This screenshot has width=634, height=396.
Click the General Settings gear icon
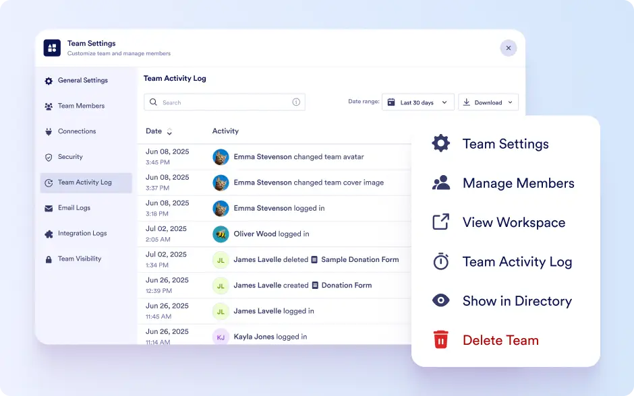49,81
